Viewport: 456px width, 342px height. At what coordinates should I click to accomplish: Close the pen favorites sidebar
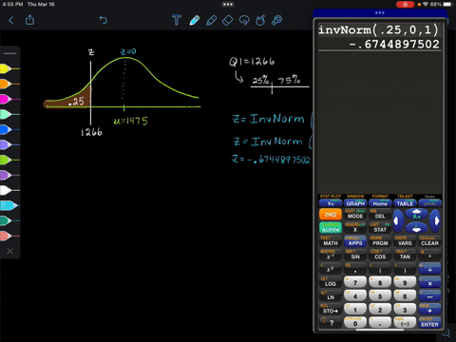tap(10, 251)
